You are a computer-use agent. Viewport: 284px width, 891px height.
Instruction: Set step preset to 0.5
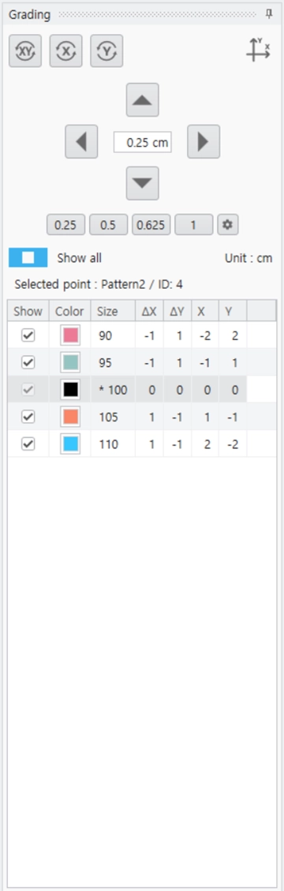point(108,225)
